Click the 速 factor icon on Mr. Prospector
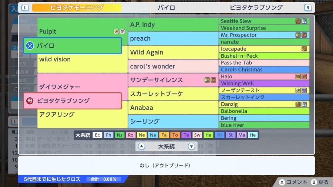The height and width of the screenshot is (187, 333). tap(298, 35)
